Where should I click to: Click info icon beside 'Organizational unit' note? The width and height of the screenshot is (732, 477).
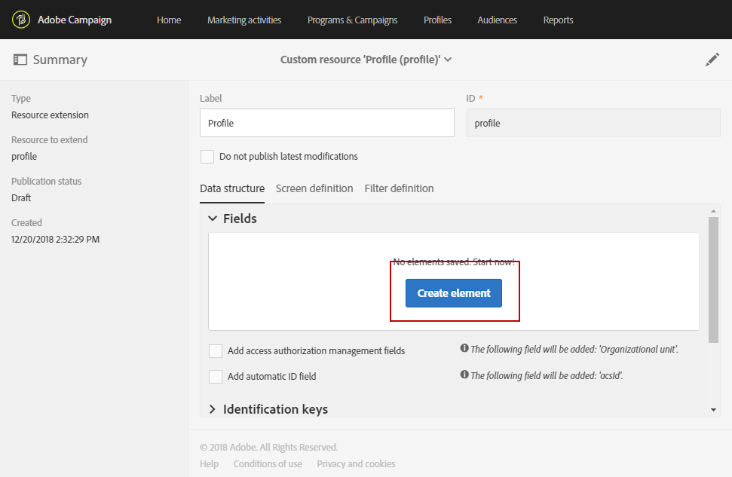464,349
